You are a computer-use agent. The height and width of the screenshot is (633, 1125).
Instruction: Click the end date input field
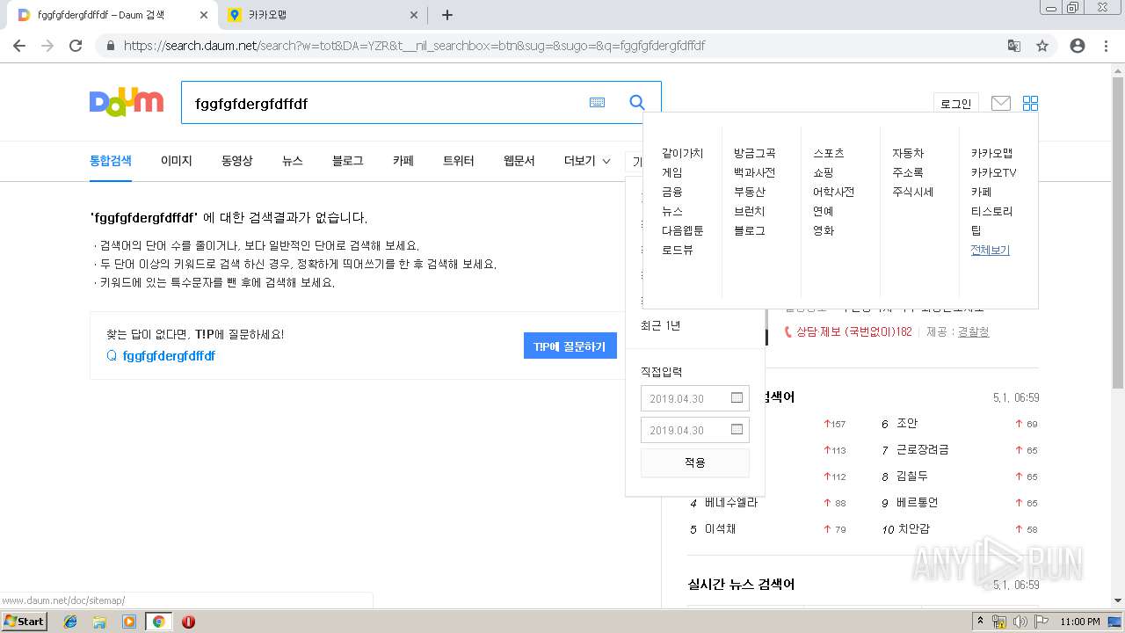pos(694,430)
